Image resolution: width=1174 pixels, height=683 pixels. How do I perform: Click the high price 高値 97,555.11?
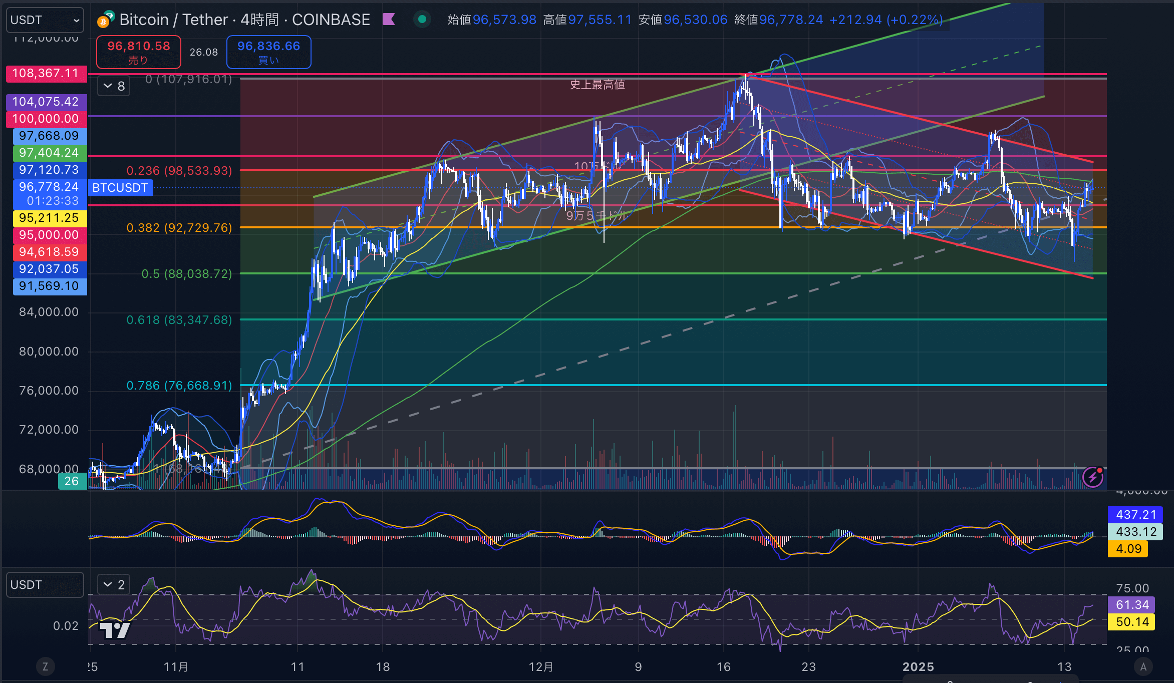pyautogui.click(x=588, y=20)
